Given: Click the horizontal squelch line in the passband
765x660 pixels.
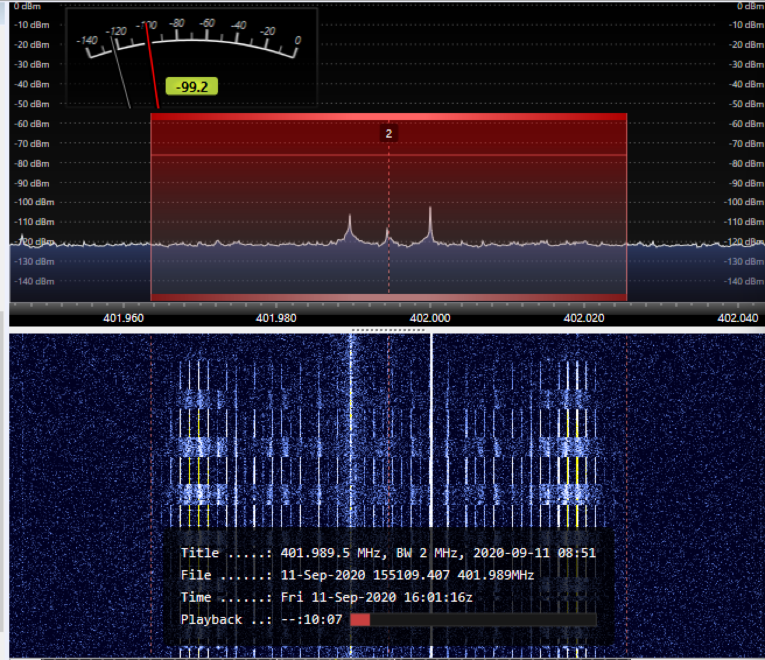Looking at the screenshot, I should [x=388, y=155].
